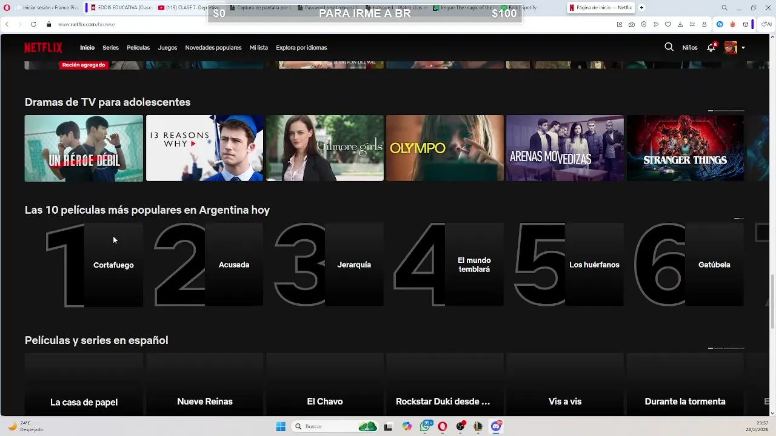Open Nueve Reinas card
The width and height of the screenshot is (776, 436).
coord(205,384)
